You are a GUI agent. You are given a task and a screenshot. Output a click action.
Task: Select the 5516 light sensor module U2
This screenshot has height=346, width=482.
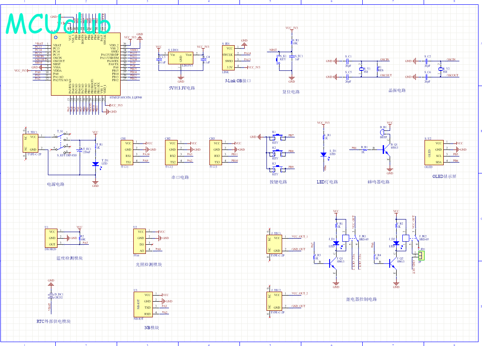click(140, 241)
